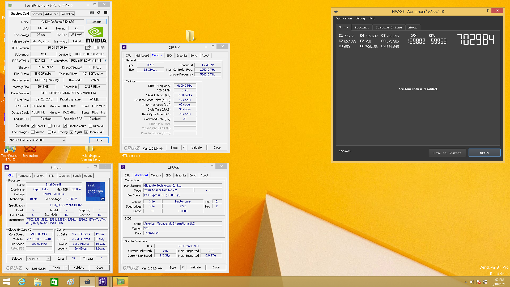
Task: Open the Bench tab in CPU-Z Mainboard window
Action: tap(193, 175)
